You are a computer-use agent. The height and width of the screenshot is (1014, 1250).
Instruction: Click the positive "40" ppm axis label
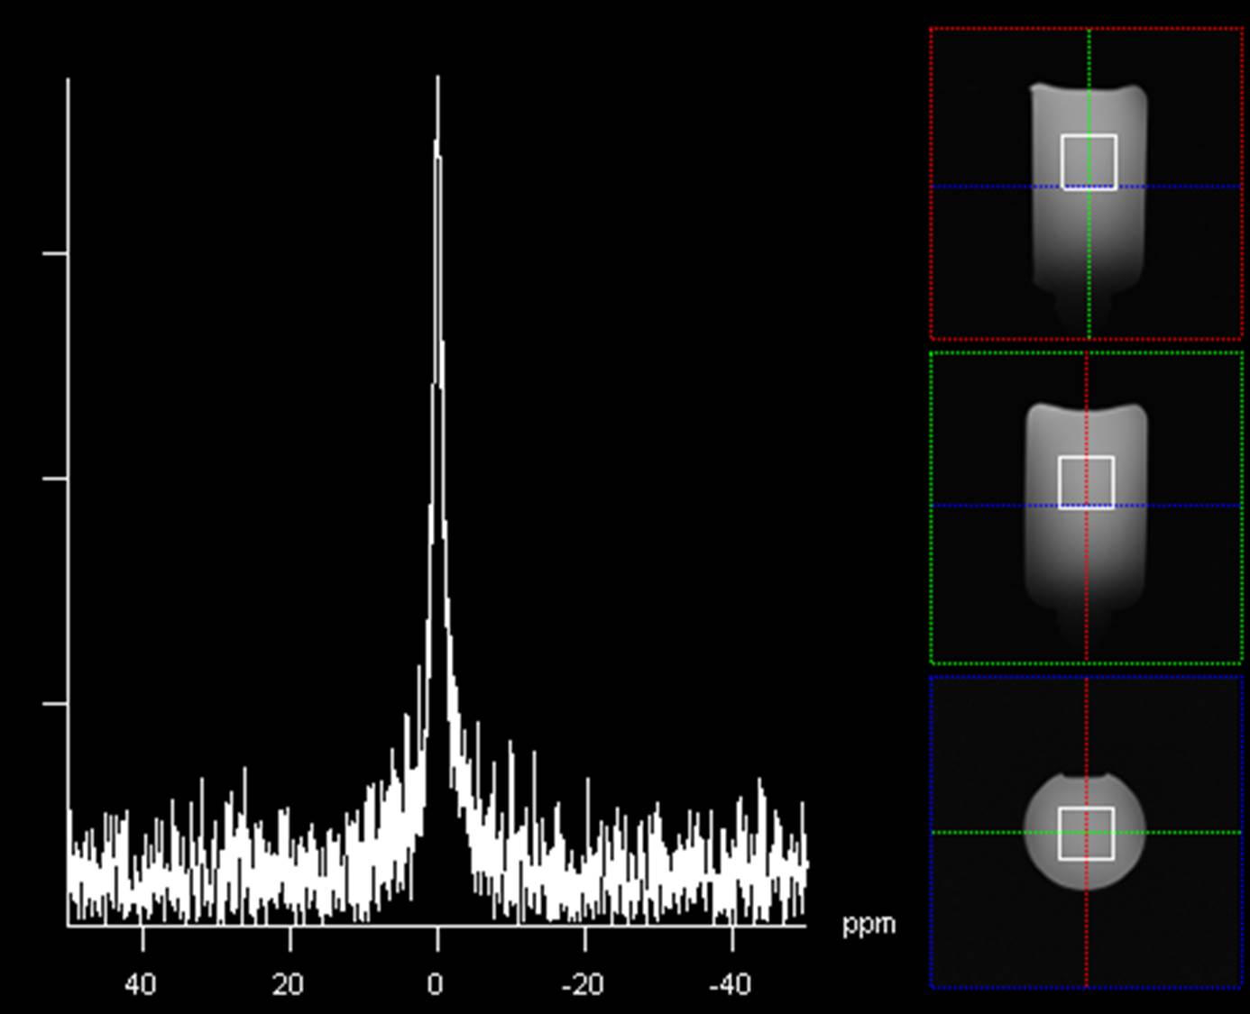(140, 984)
